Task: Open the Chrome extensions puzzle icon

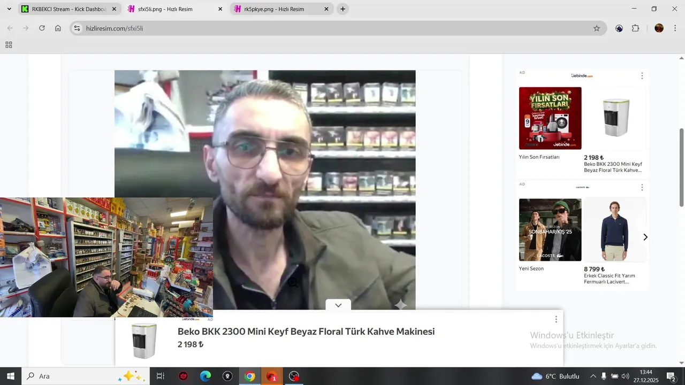Action: point(636,28)
